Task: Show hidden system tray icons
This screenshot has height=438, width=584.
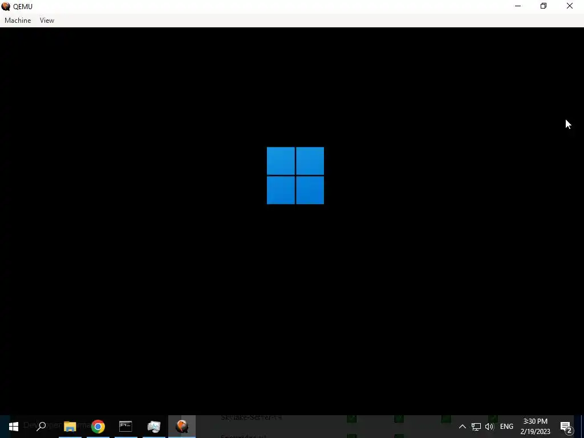Action: [462, 427]
